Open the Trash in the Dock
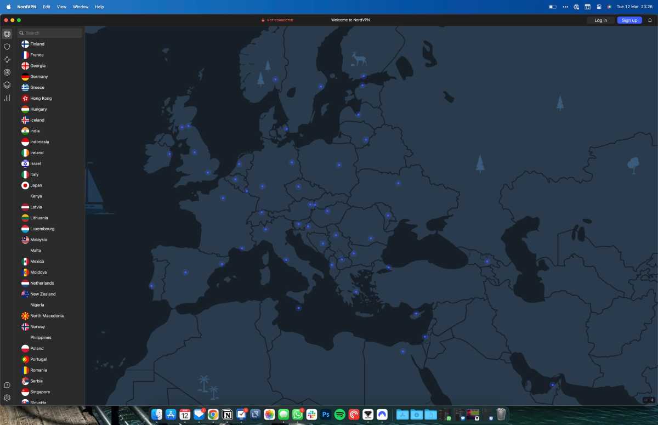658x425 pixels. 501,414
